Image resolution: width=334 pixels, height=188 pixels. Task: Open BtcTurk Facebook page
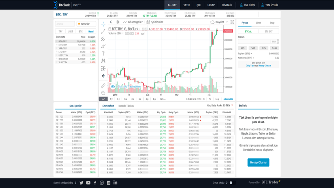(95, 183)
